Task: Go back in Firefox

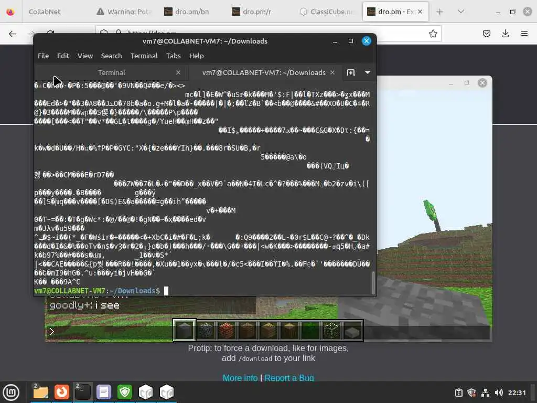Action: click(x=13, y=34)
